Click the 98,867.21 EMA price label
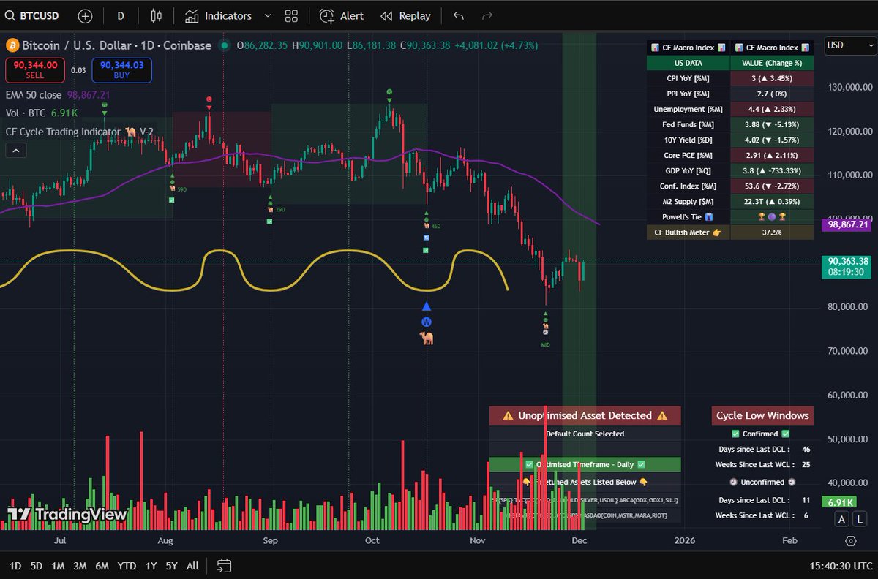 point(847,225)
